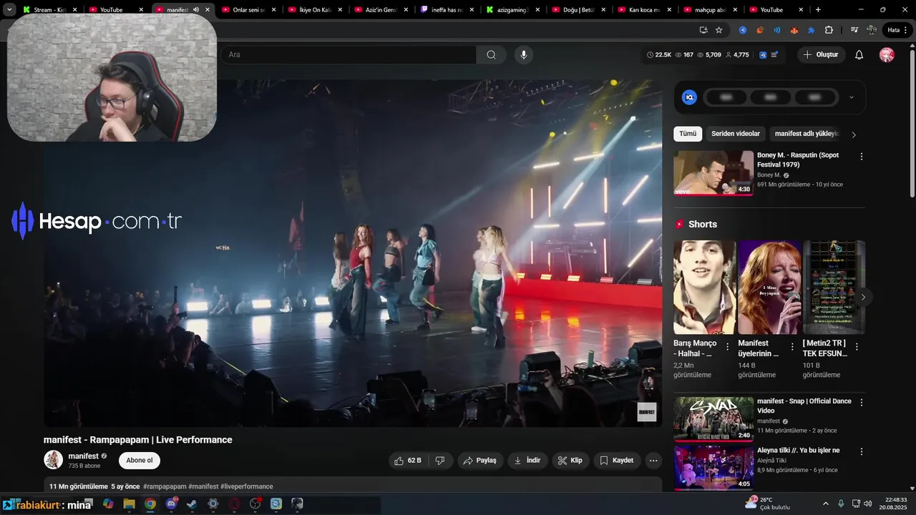The width and height of the screenshot is (916, 515).
Task: Dislike the manifest video
Action: click(x=440, y=461)
